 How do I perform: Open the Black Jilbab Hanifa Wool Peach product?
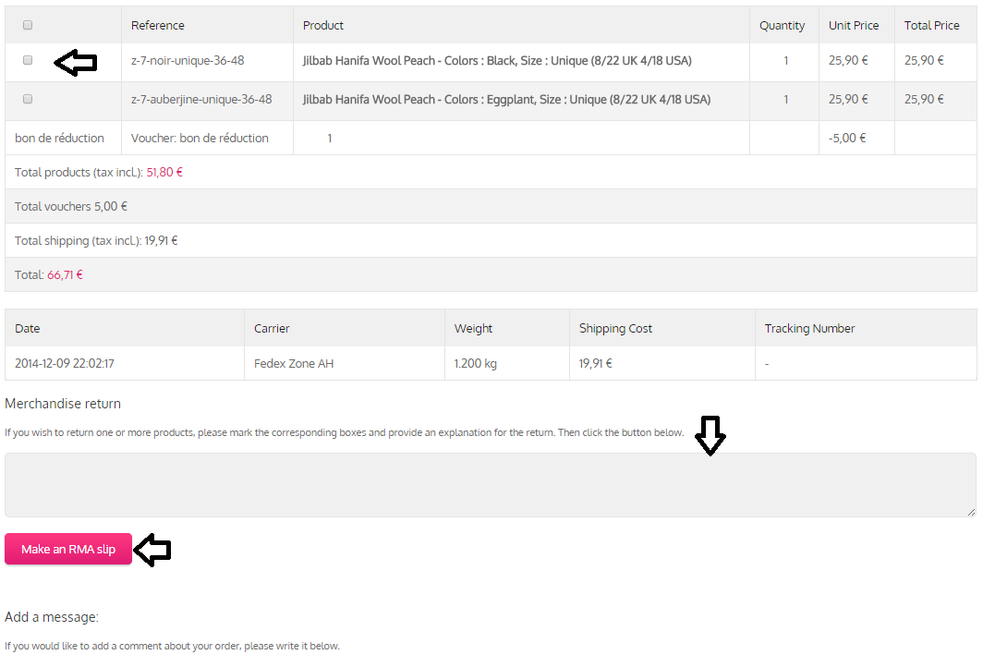click(497, 61)
